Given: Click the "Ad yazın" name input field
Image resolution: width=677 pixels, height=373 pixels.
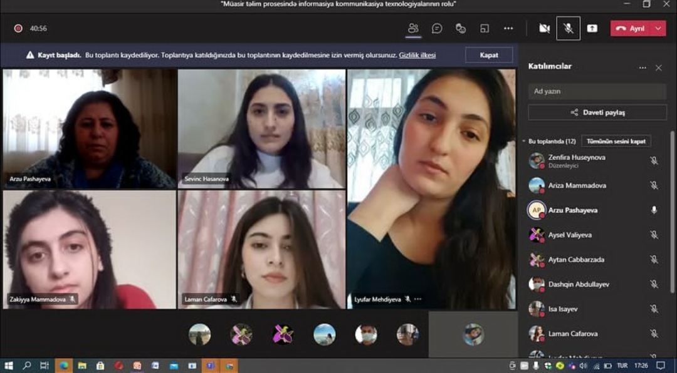Looking at the screenshot, I should coord(597,91).
